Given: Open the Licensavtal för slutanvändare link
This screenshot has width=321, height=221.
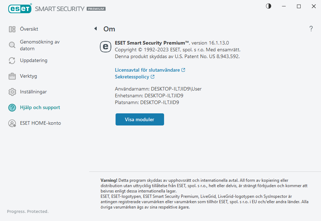Looking at the screenshot, I should point(147,70).
